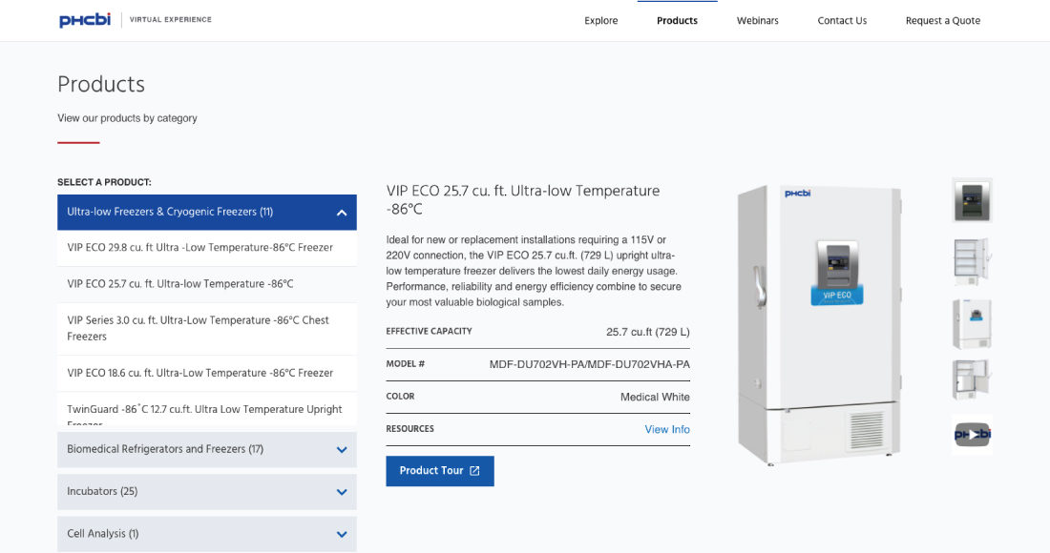
Task: Click external link icon on Product Tour
Action: pyautogui.click(x=474, y=471)
